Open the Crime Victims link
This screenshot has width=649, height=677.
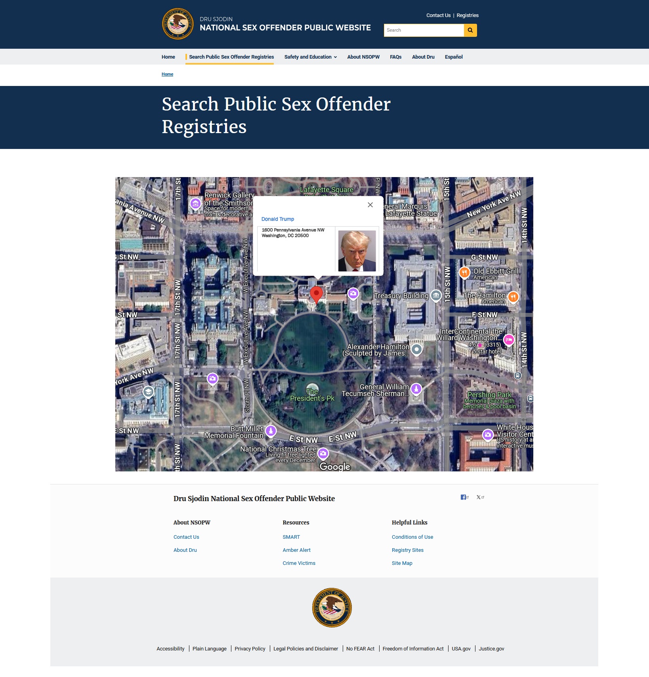pyautogui.click(x=299, y=563)
